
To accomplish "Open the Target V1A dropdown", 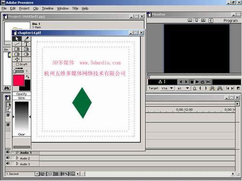I will pos(171,88).
